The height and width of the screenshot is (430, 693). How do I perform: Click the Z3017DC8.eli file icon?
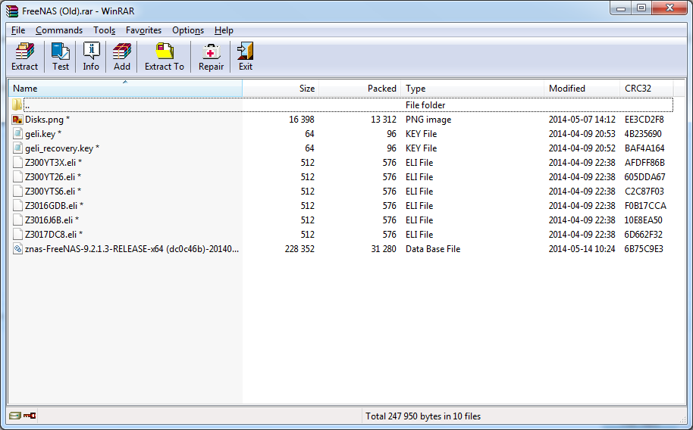pos(17,235)
